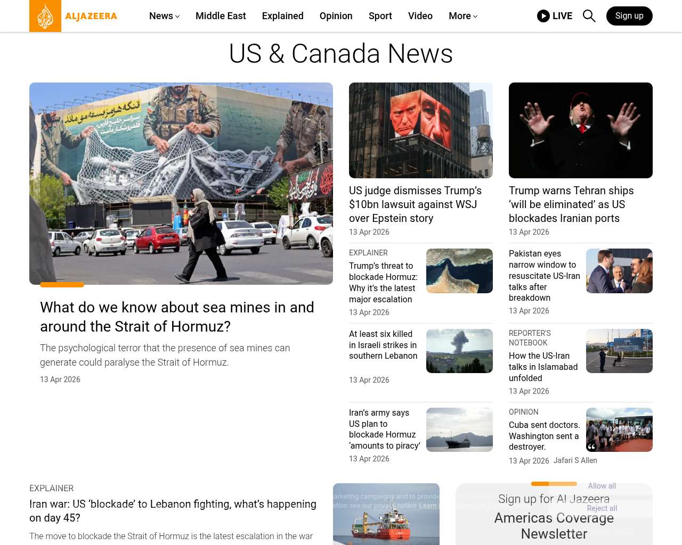Open Trump WSJ lawsuit dismissal article

point(415,204)
